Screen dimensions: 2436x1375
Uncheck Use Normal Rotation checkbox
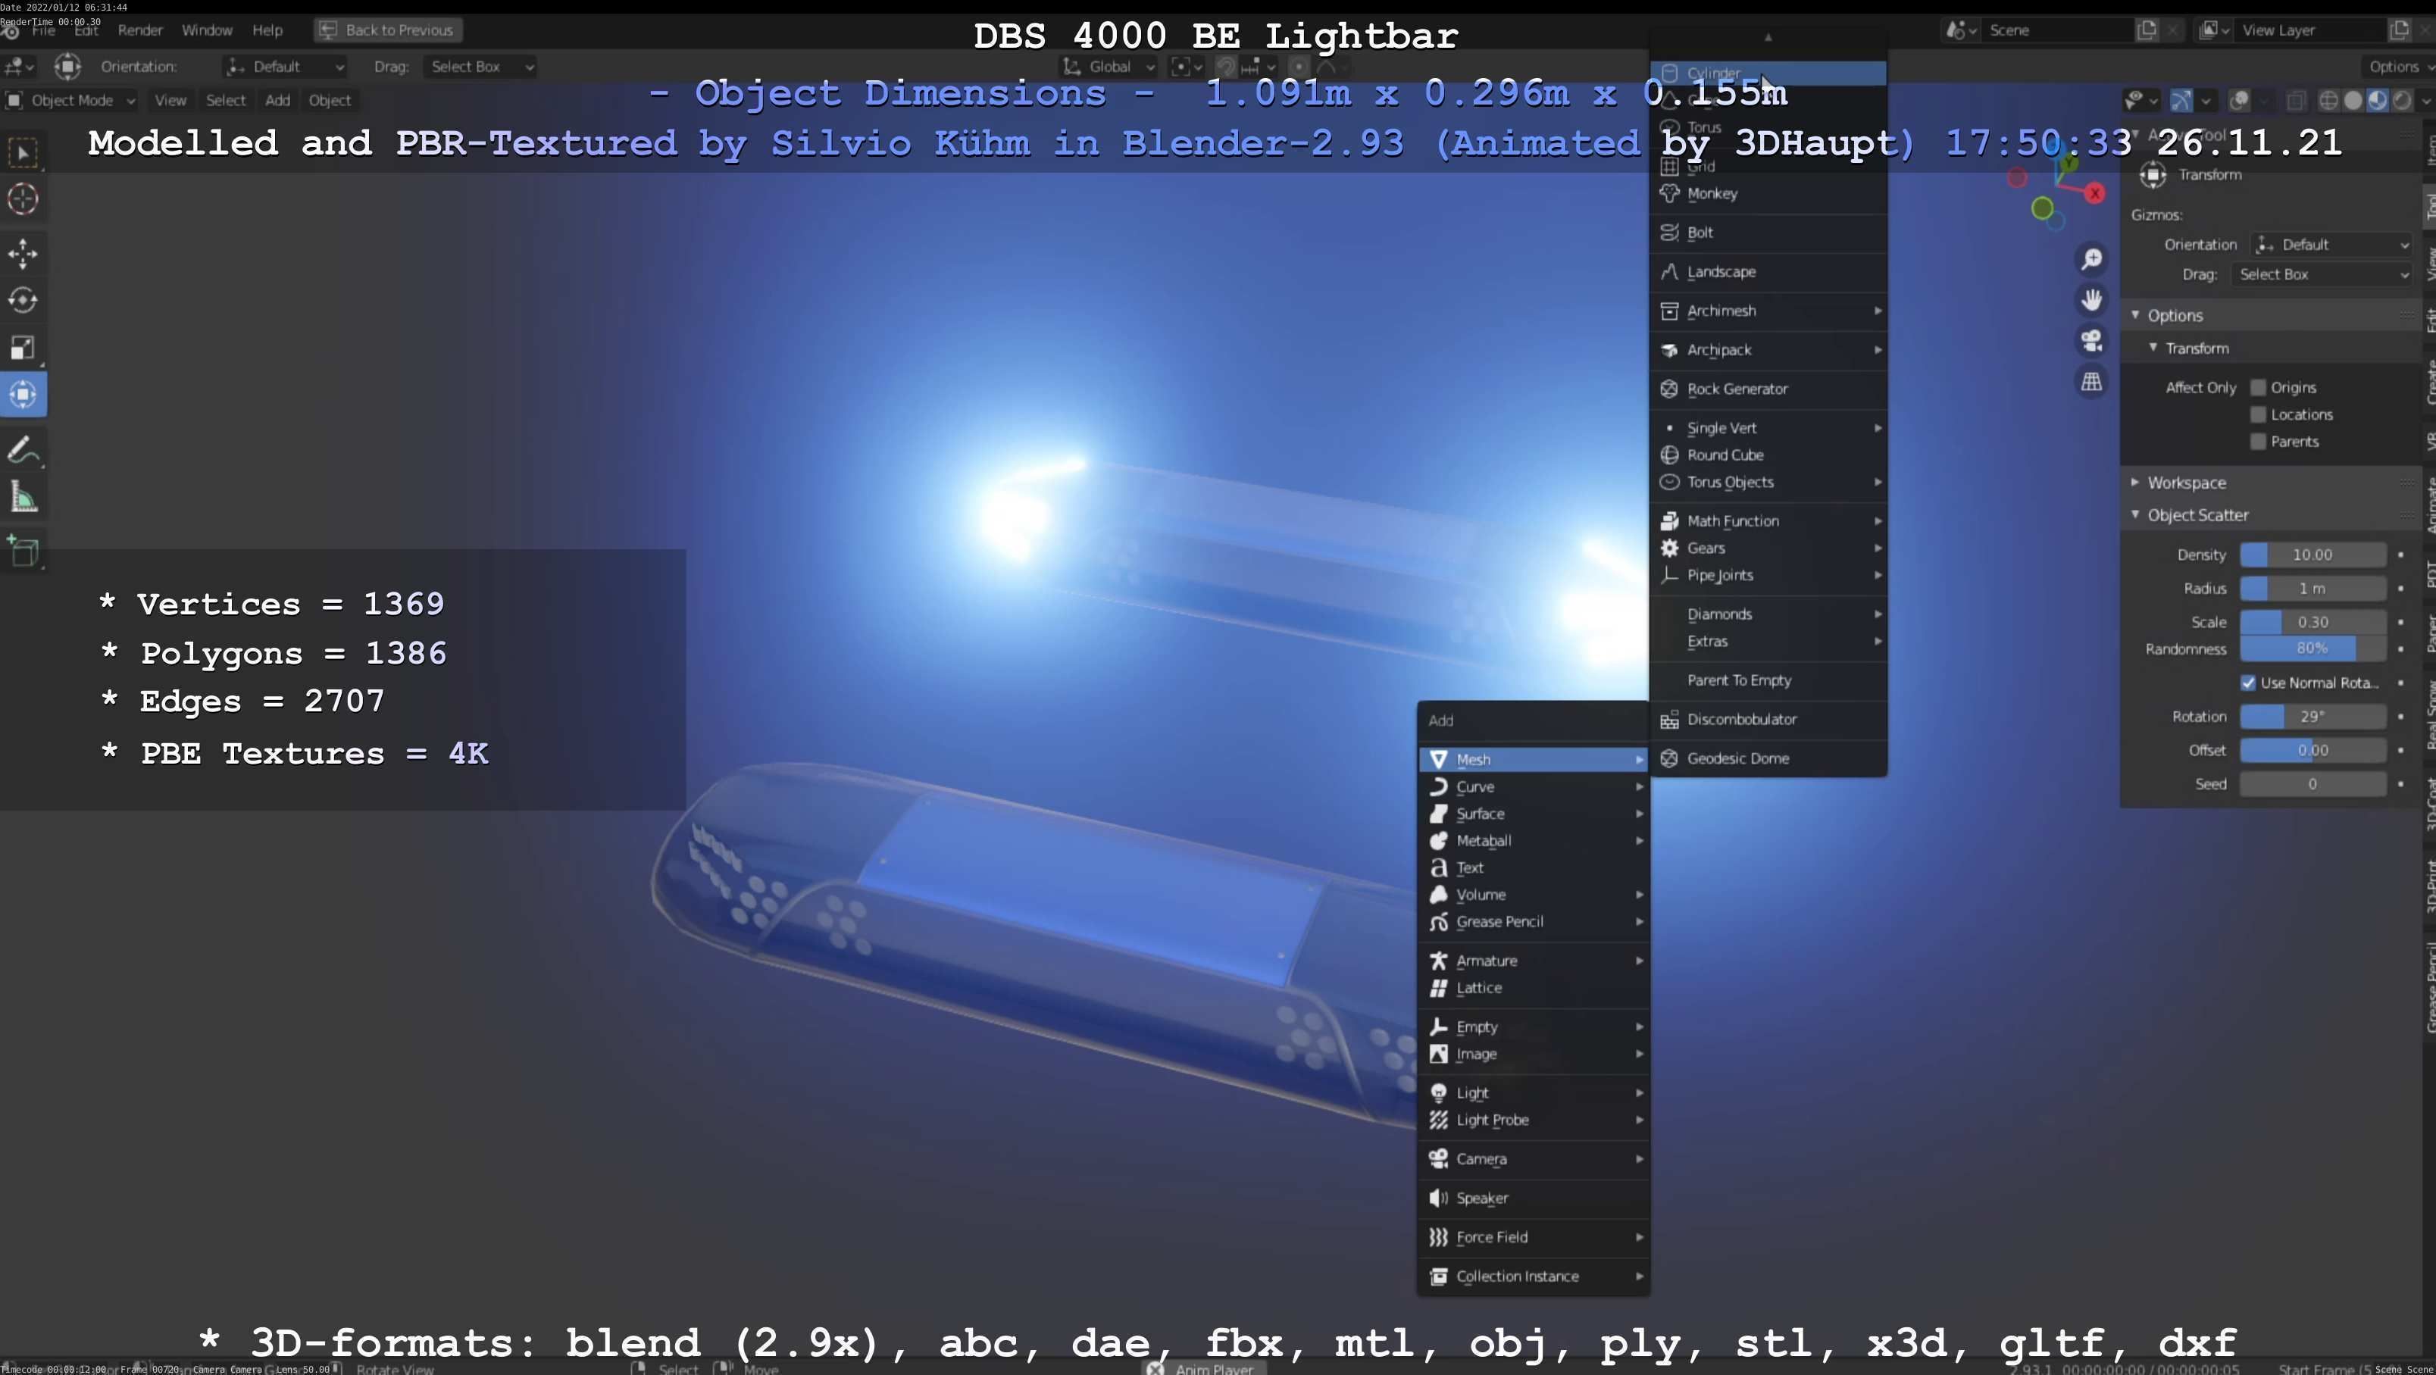pyautogui.click(x=2248, y=683)
